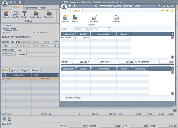Open Multi.crit. filter in Saisie des réceptions

click(x=24, y=13)
